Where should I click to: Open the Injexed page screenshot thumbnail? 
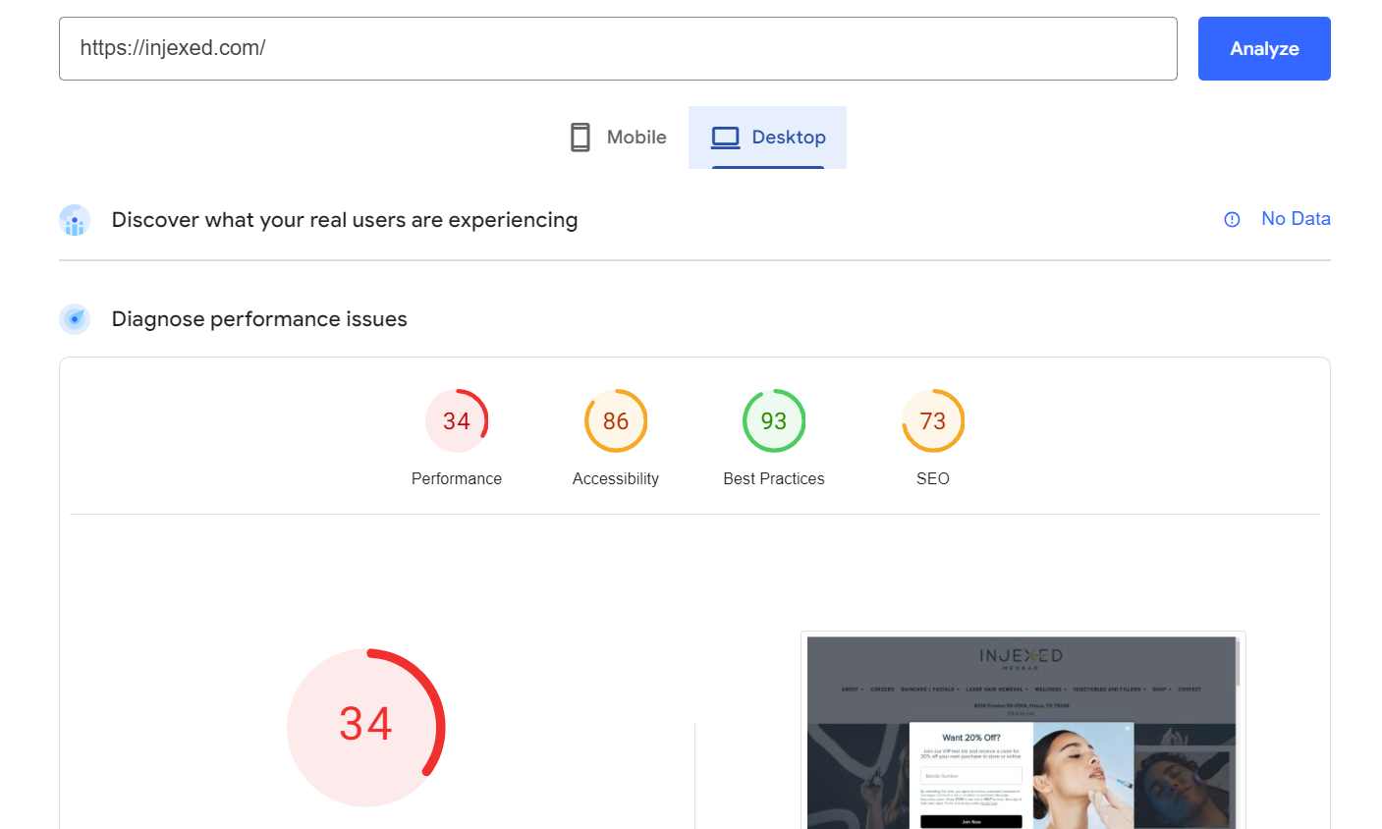tap(1023, 732)
